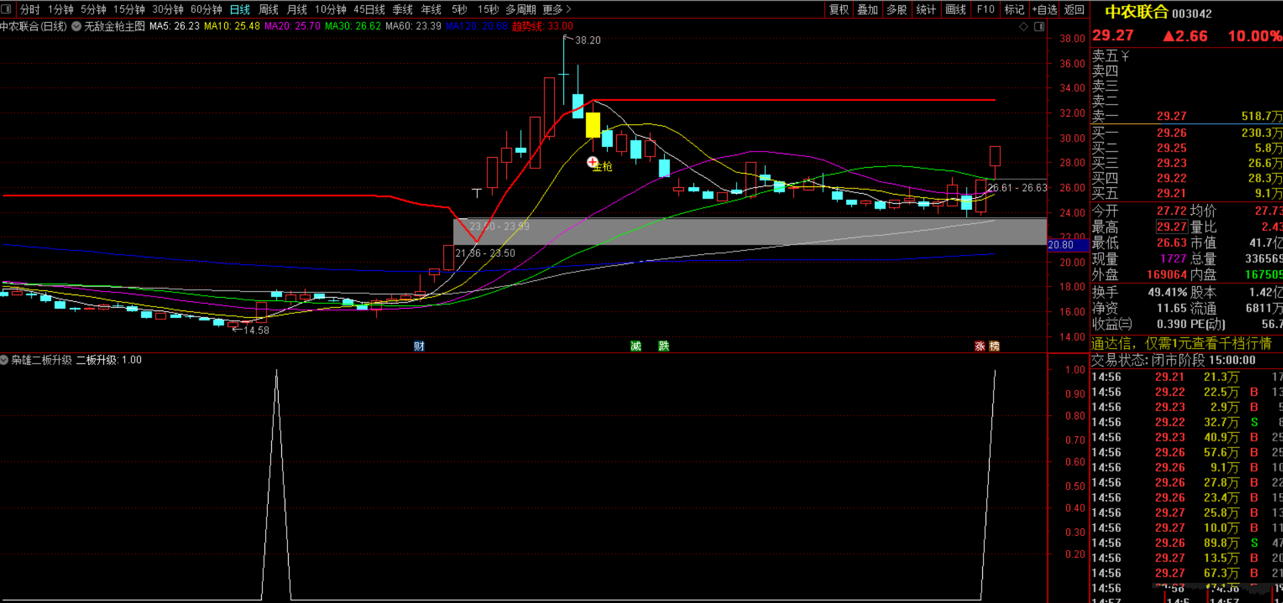Viewport: 1283px width, 603px height.
Task: Select the 1分钟 period tab
Action: coord(60,9)
